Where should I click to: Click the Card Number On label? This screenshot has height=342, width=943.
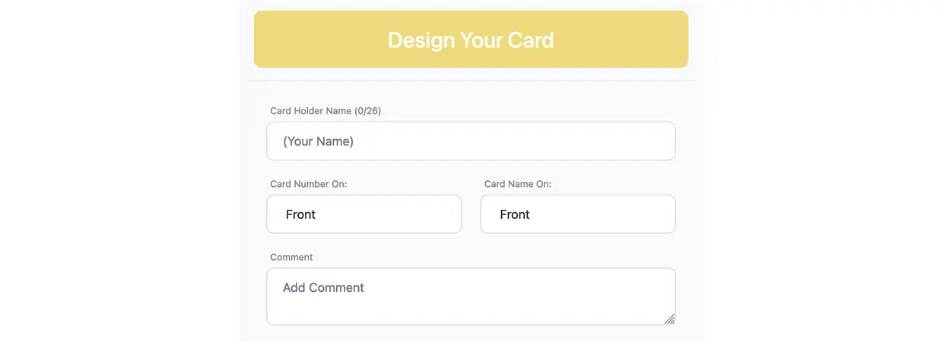click(x=308, y=184)
